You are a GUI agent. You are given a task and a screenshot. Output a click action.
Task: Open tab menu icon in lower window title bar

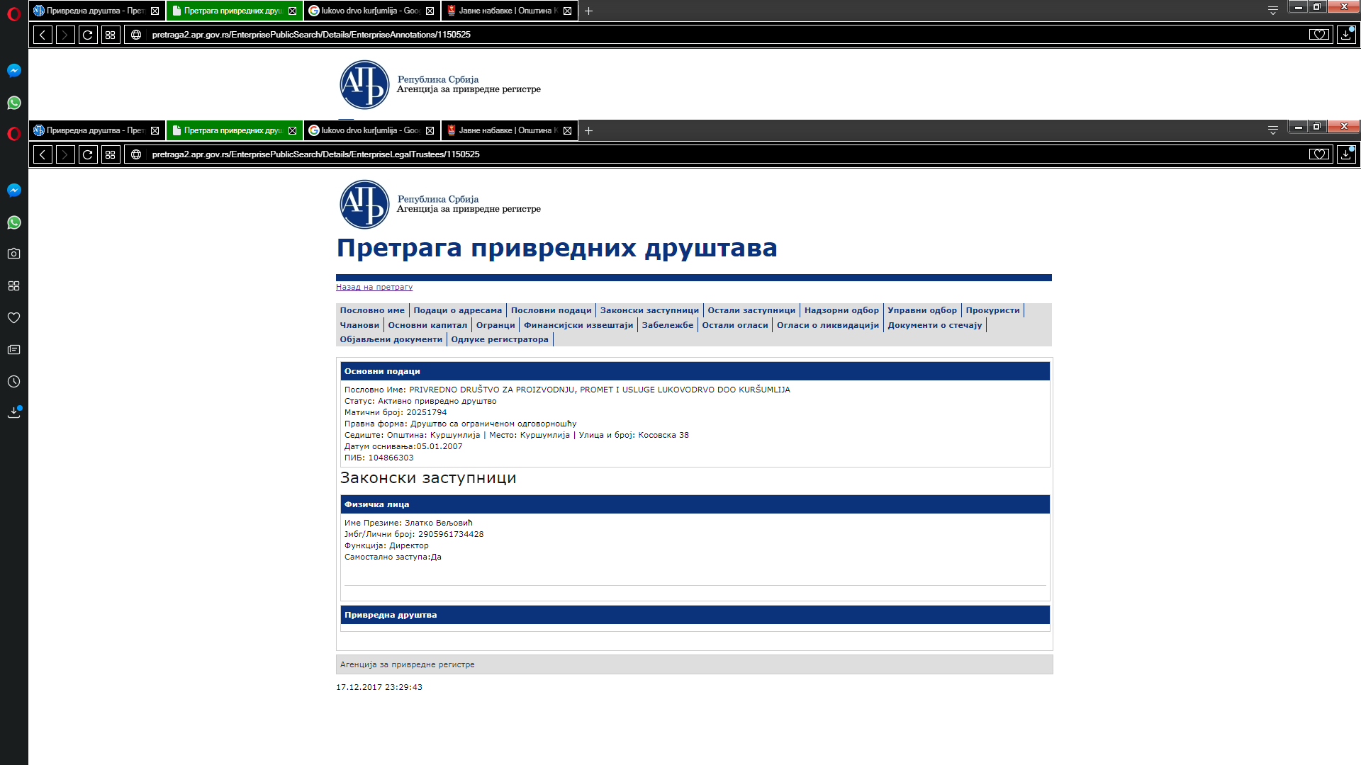click(x=1273, y=130)
